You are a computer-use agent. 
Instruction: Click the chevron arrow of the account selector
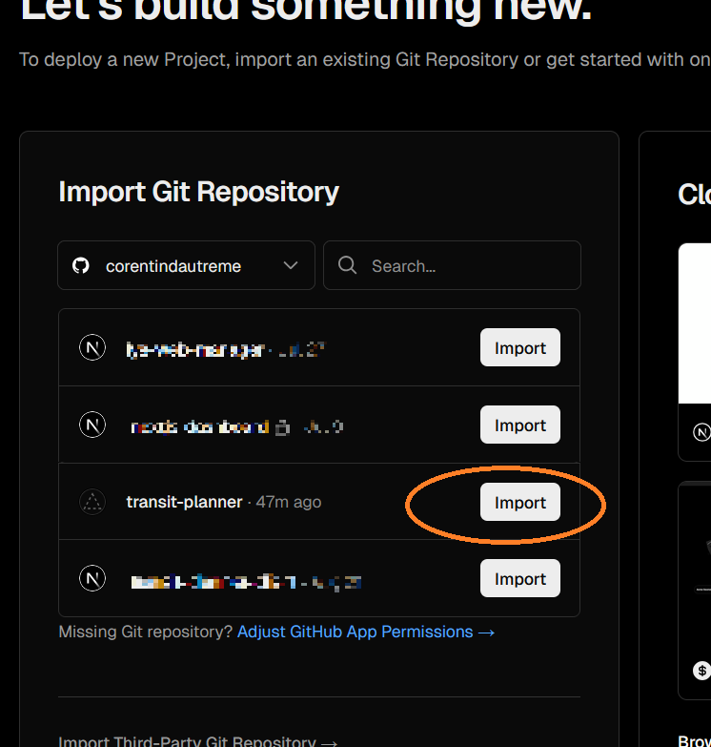click(x=291, y=265)
